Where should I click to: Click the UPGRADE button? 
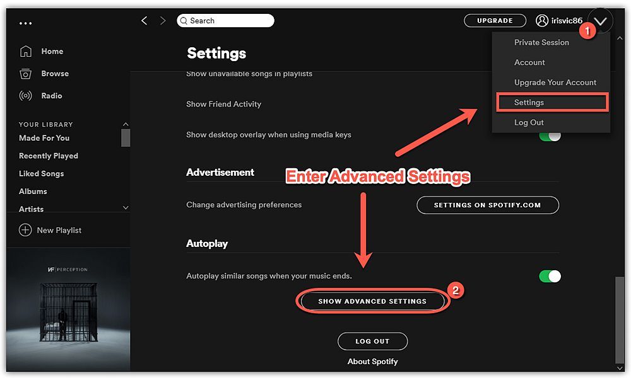(495, 21)
